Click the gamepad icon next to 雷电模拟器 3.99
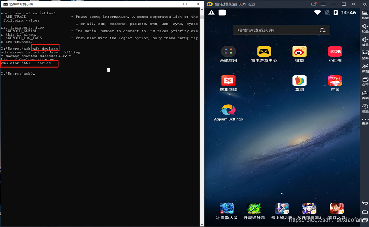369x227 pixels. click(252, 4)
